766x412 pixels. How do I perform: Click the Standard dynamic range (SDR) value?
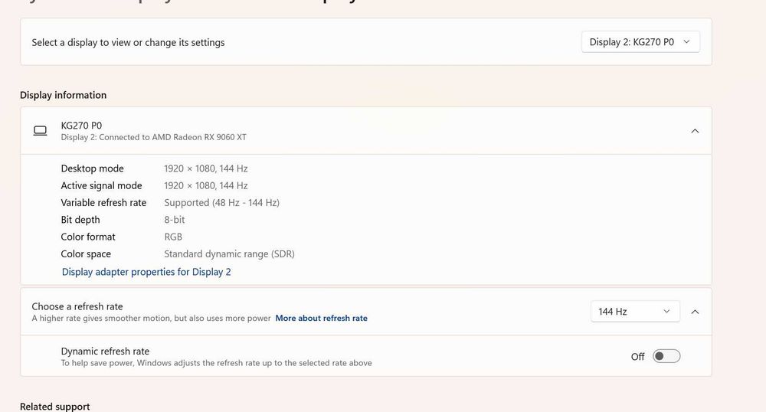[x=229, y=253]
